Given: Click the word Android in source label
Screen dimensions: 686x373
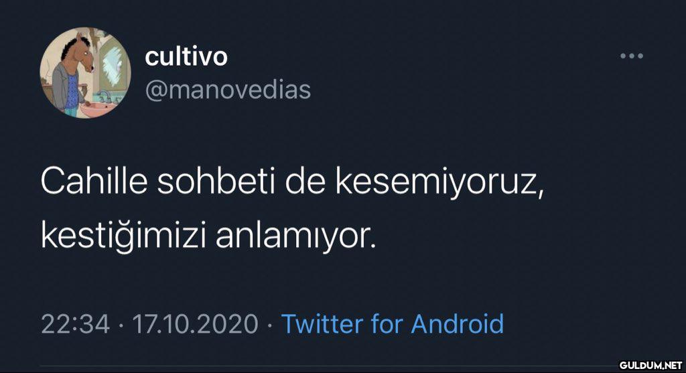Looking at the screenshot, I should 457,324.
